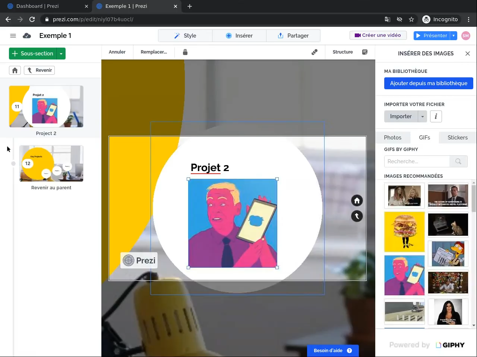Click the browser address bar URL
The width and height of the screenshot is (477, 357).
pyautogui.click(x=93, y=19)
